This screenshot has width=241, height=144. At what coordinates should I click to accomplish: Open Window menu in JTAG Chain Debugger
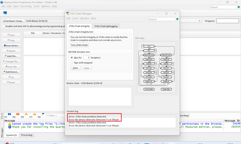pyautogui.click(x=84, y=18)
